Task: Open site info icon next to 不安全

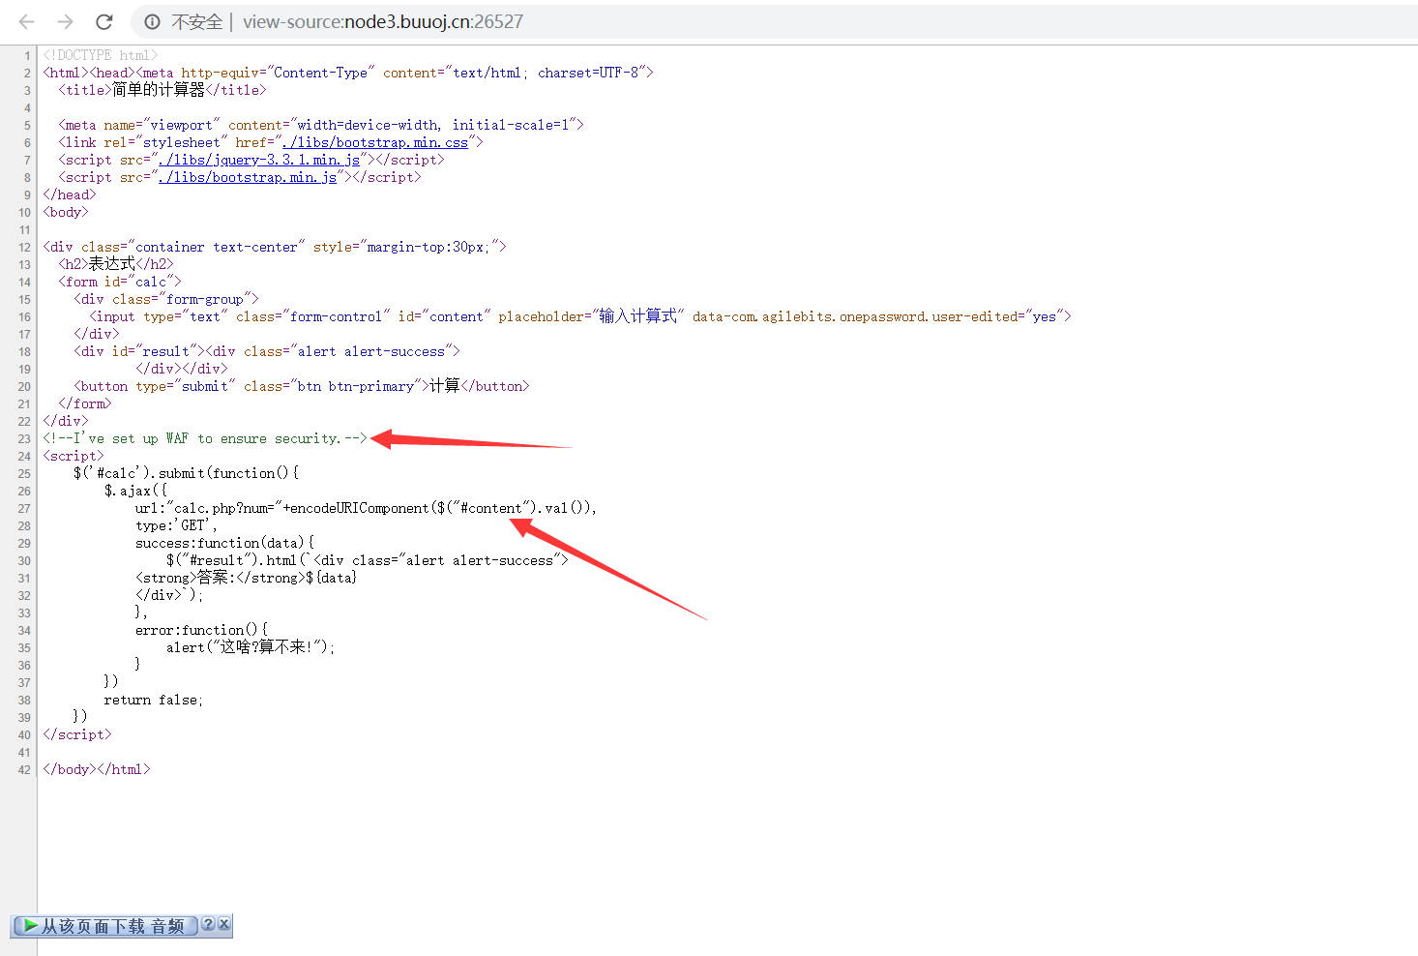Action: click(x=152, y=21)
